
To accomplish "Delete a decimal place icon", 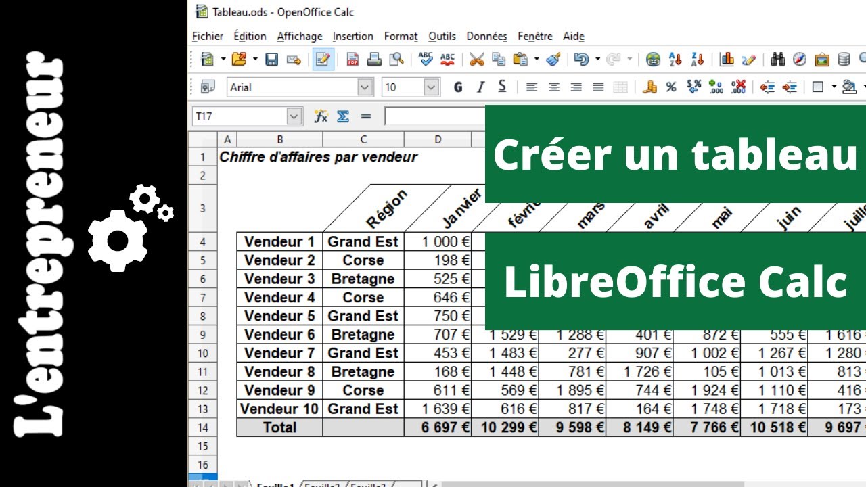I will click(738, 87).
